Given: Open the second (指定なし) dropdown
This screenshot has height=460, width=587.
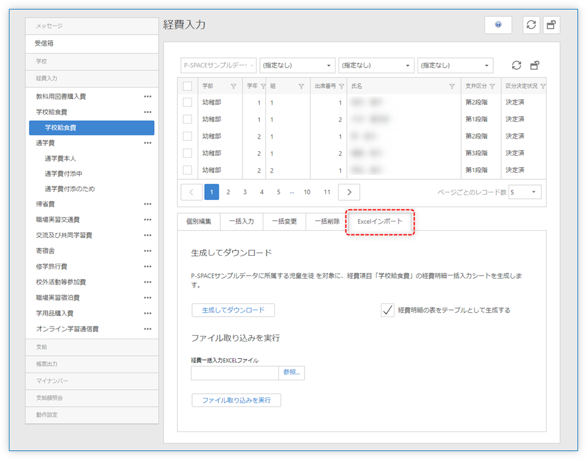Looking at the screenshot, I should [x=376, y=65].
